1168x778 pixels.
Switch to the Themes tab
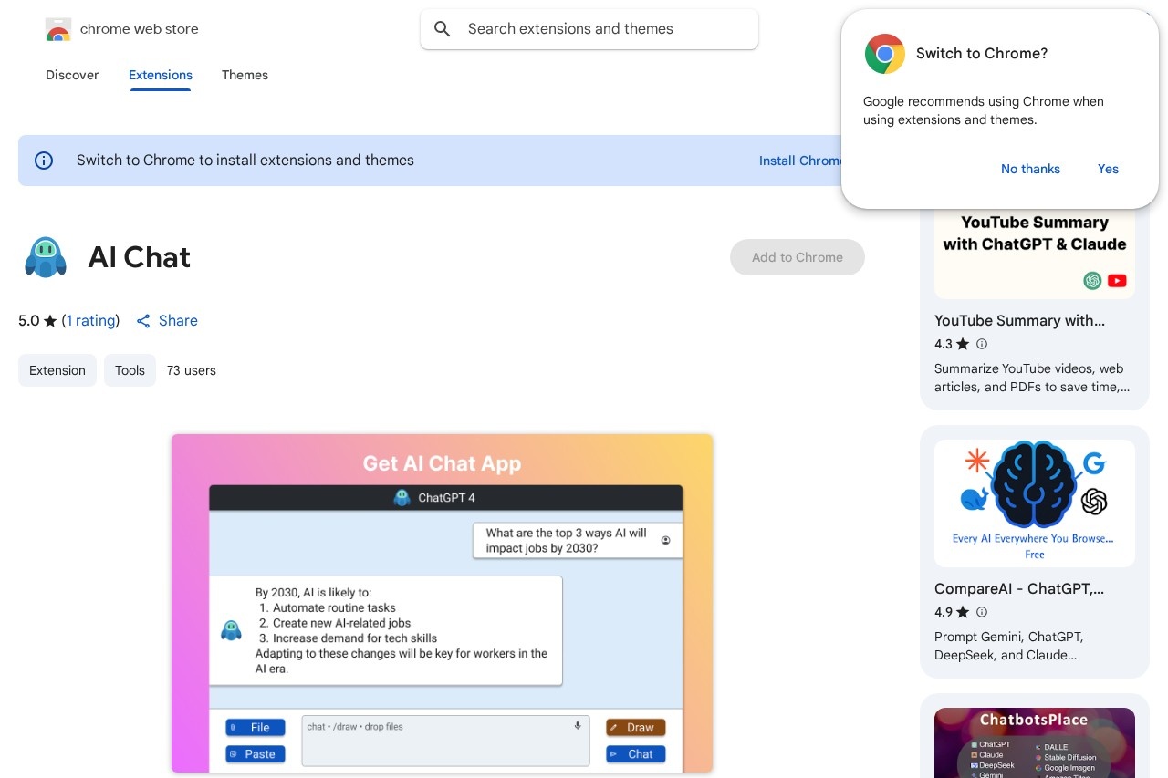(x=245, y=75)
